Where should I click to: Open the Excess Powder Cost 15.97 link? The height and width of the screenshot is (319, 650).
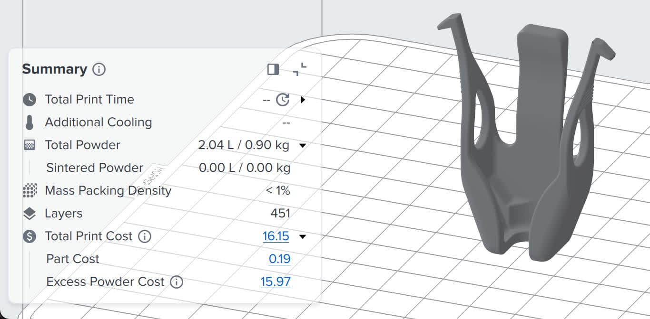(x=276, y=281)
